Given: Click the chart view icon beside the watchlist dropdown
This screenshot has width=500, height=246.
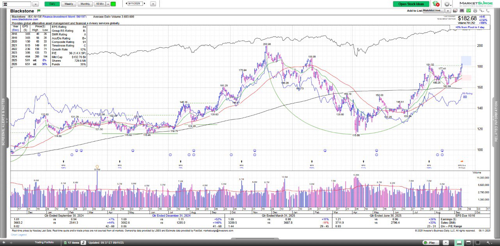Looking at the screenshot, I should [x=456, y=11].
